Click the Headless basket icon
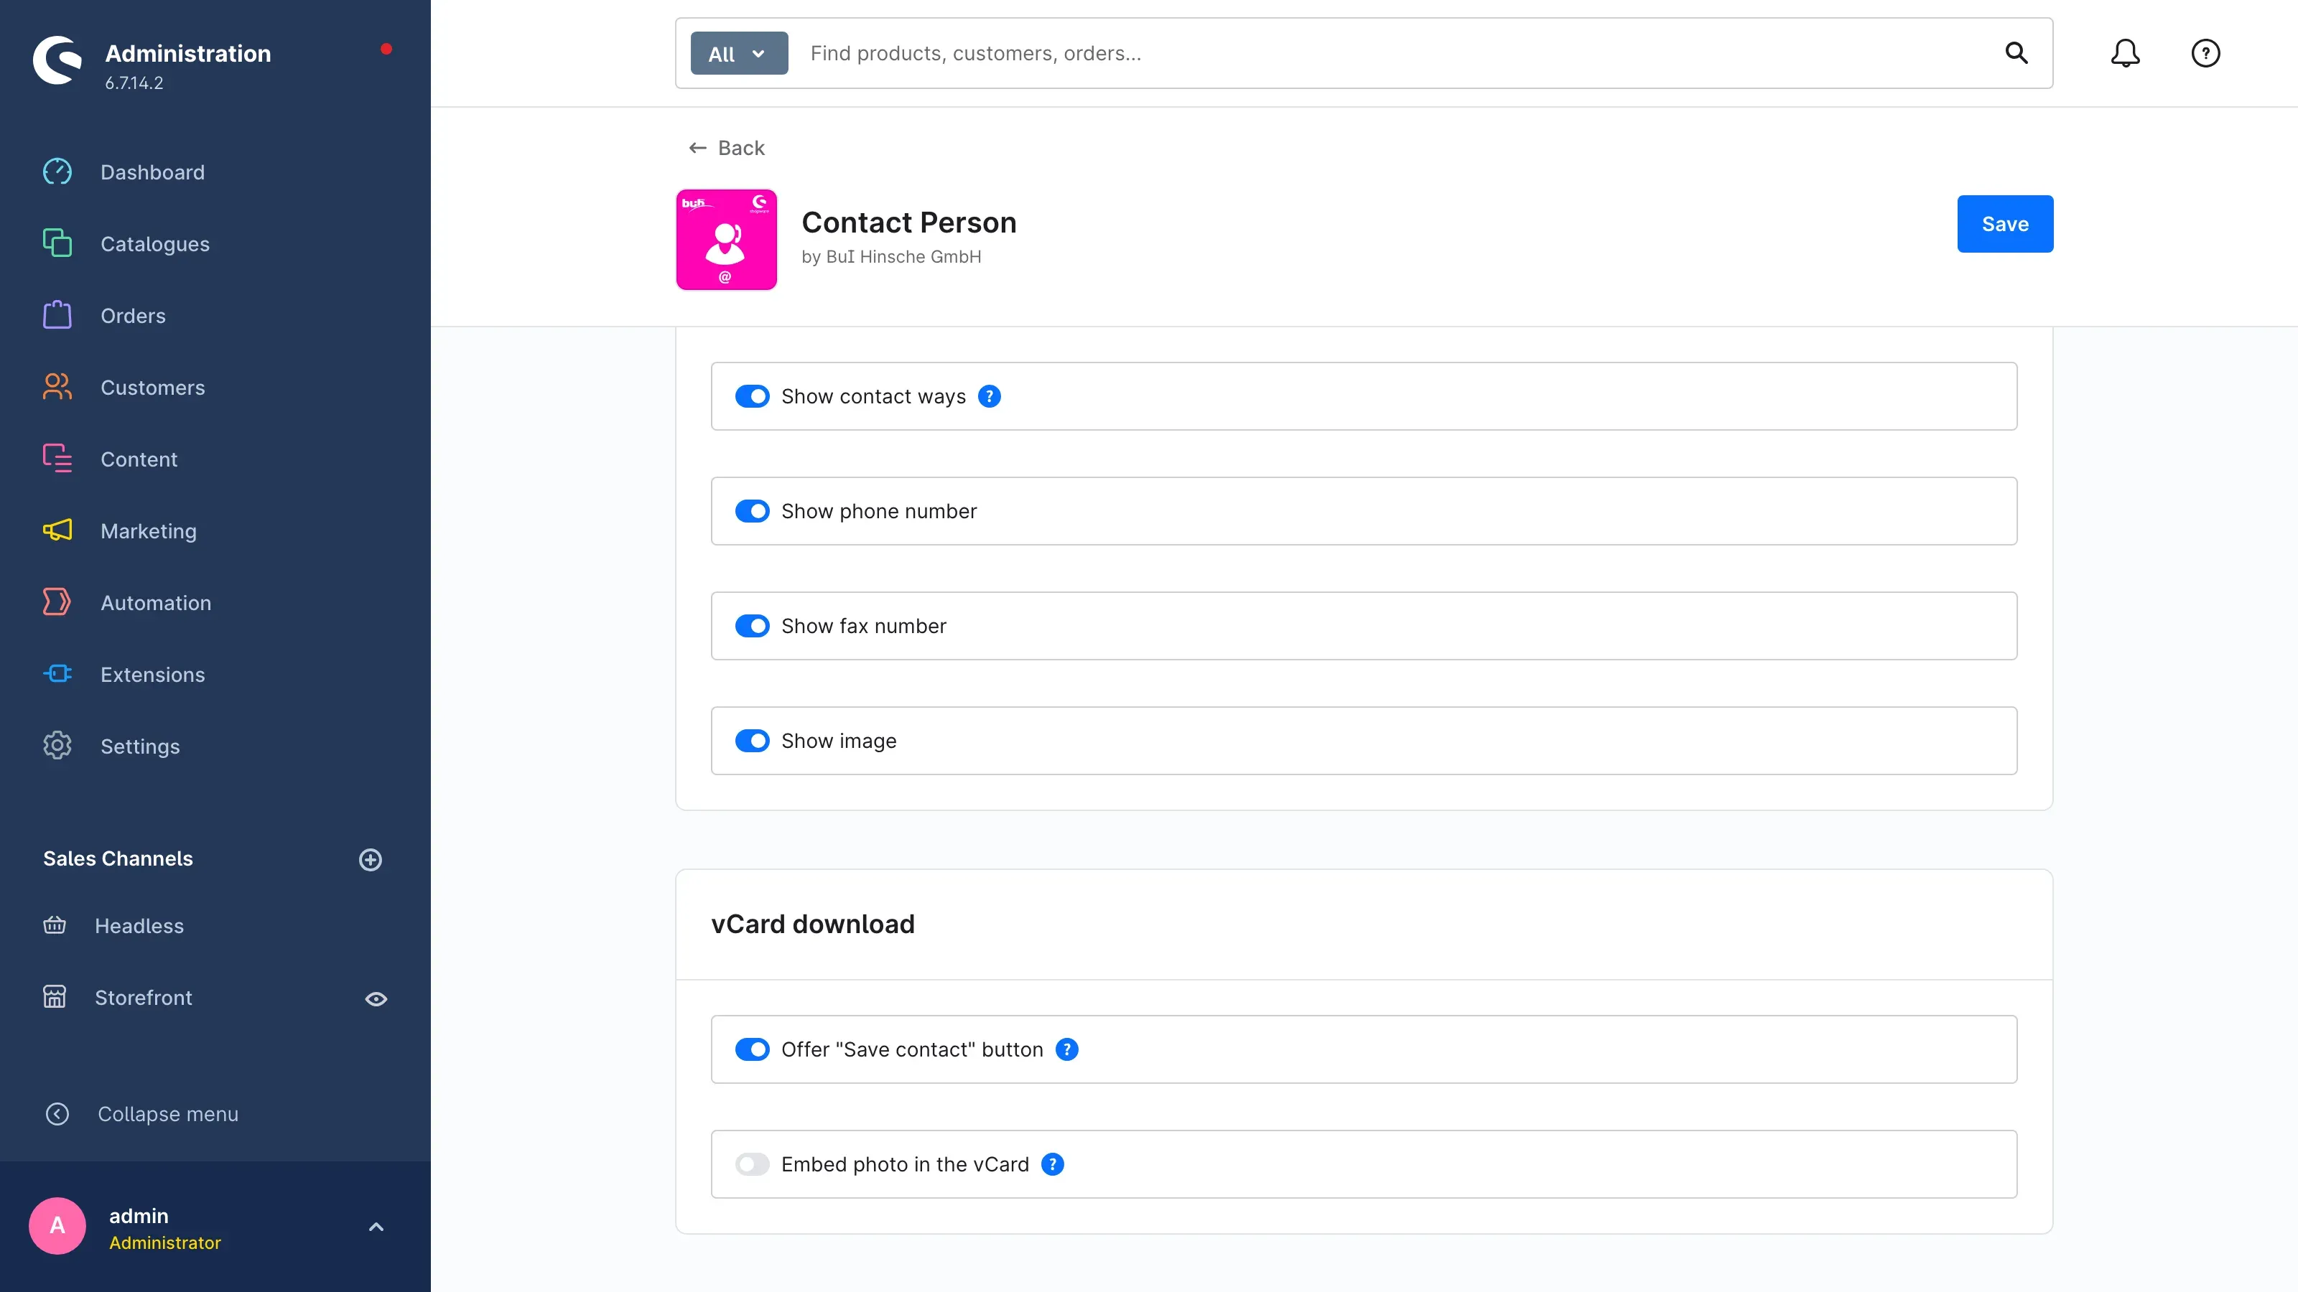The image size is (2298, 1292). [55, 924]
